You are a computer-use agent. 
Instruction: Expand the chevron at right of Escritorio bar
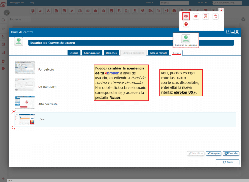tap(243, 19)
